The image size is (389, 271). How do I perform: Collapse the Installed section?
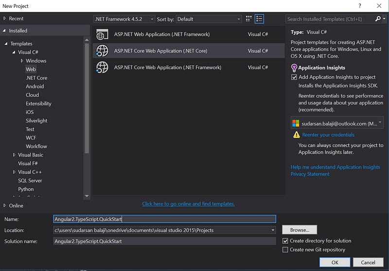pyautogui.click(x=4, y=31)
